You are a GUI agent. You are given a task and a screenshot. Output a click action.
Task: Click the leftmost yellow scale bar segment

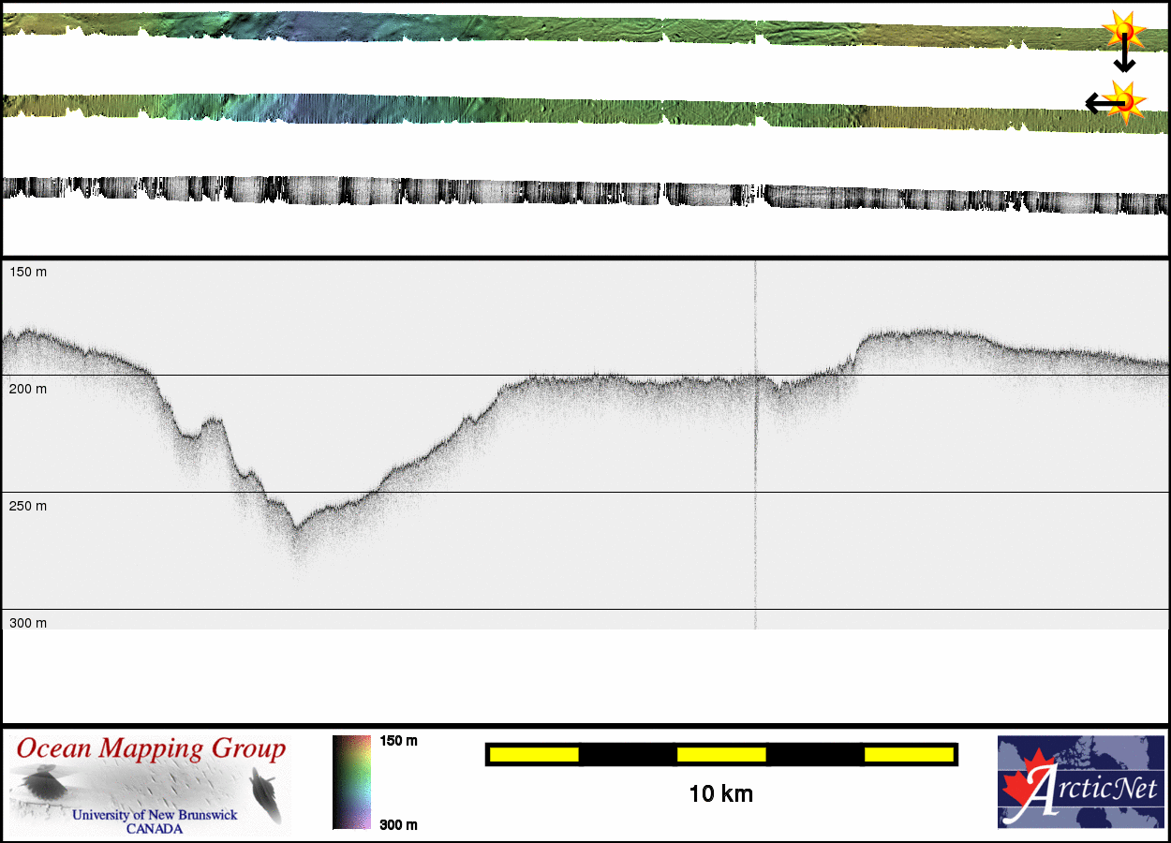534,754
